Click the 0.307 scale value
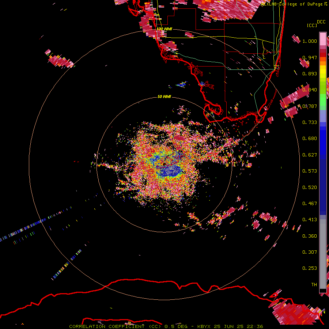The width and height of the screenshot is (329, 329). [310, 252]
